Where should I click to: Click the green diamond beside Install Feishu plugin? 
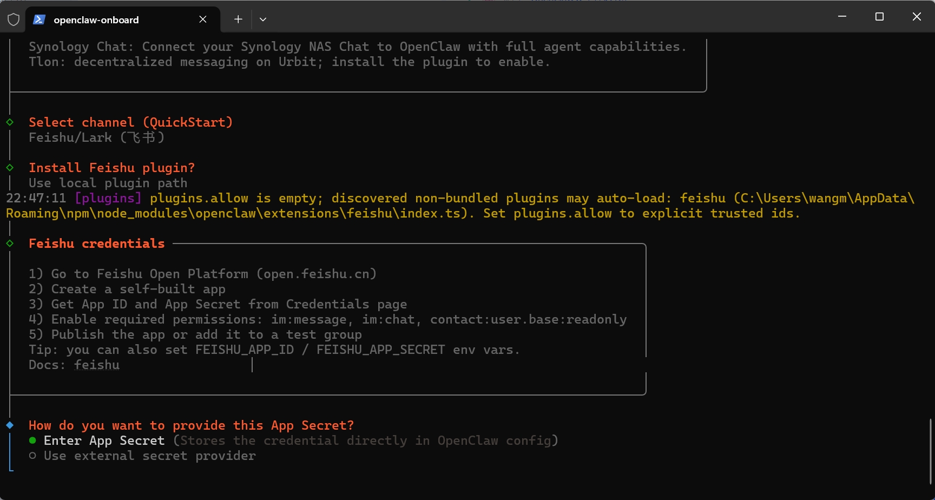(x=10, y=168)
